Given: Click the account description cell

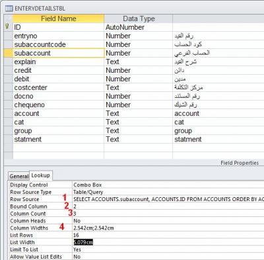Looking at the screenshot, I should (x=218, y=113).
